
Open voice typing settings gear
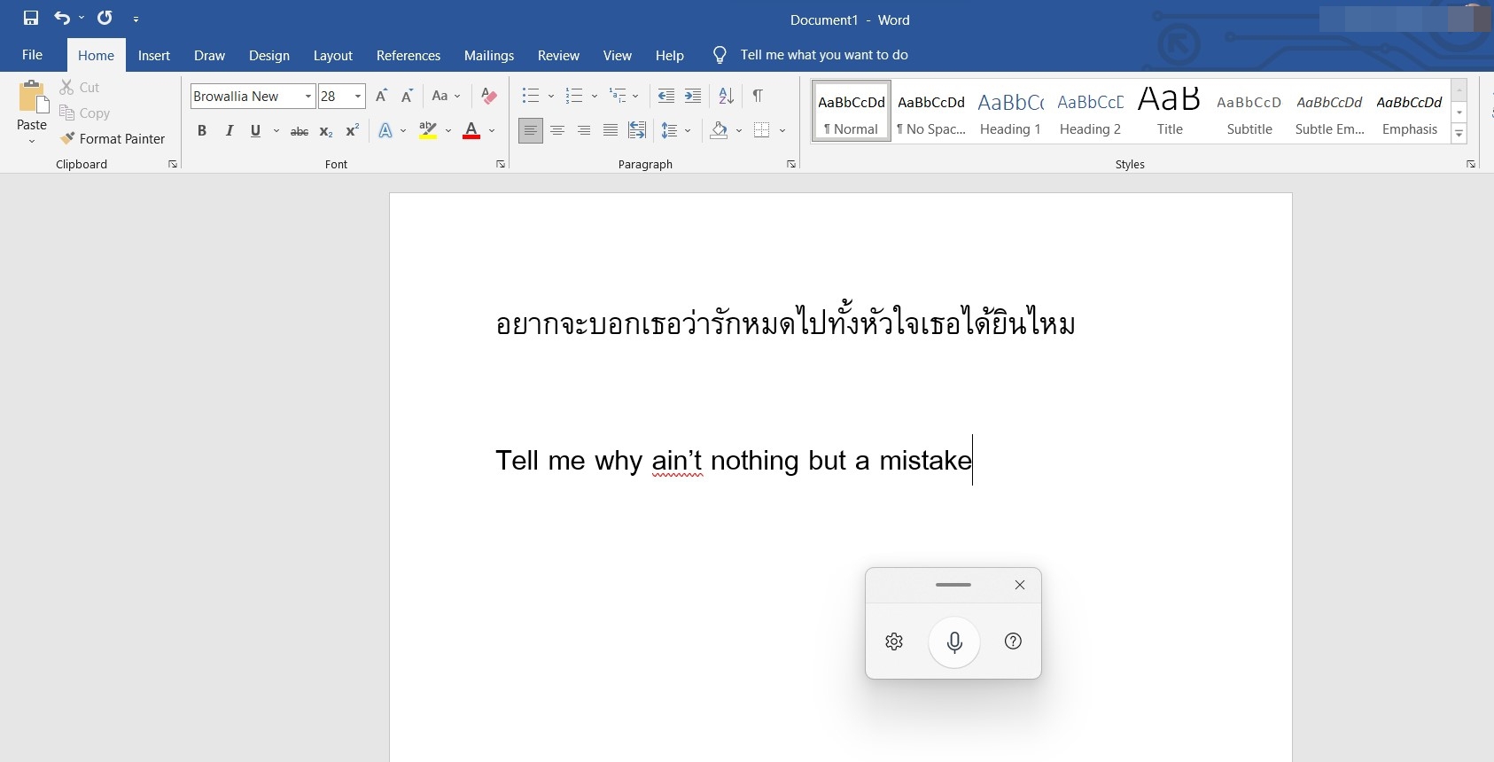tap(894, 641)
